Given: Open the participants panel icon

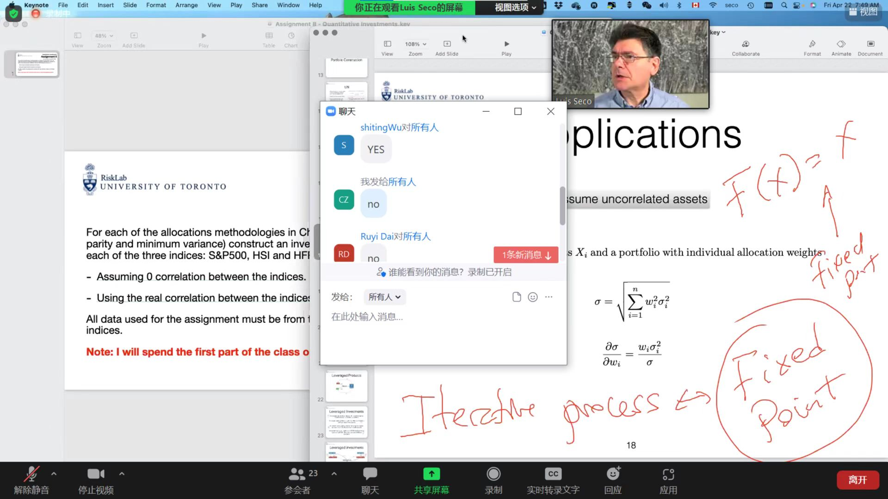Looking at the screenshot, I should [x=297, y=475].
